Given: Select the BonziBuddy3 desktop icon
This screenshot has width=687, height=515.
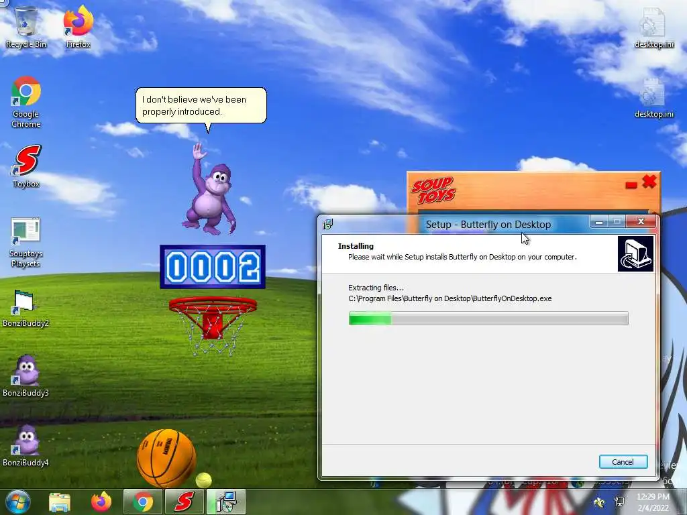Looking at the screenshot, I should click(x=25, y=376).
